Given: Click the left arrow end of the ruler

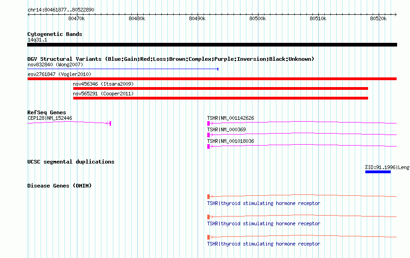Looking at the screenshot, I should (29, 14).
